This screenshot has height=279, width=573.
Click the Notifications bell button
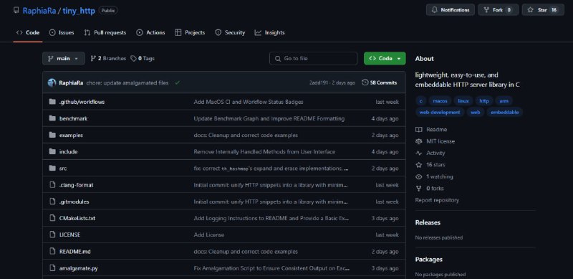pos(451,10)
